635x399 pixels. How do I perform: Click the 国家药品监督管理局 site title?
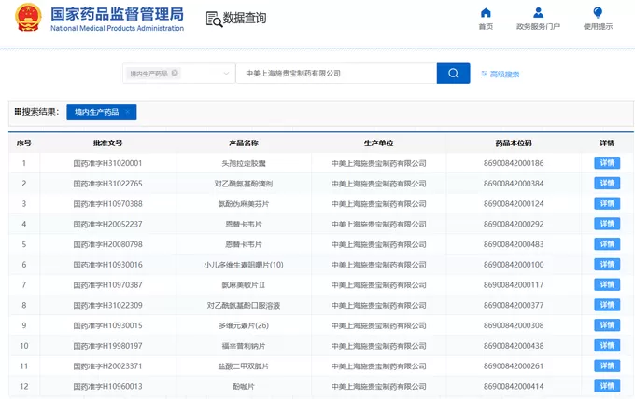pyautogui.click(x=117, y=14)
